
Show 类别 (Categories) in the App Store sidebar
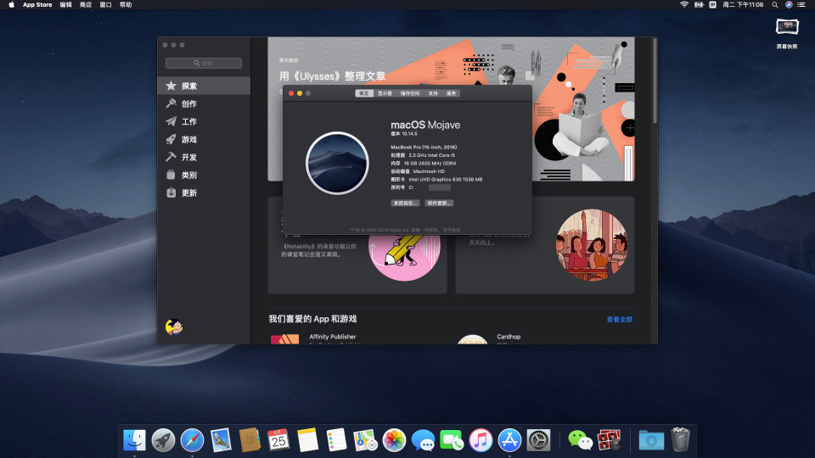click(204, 175)
